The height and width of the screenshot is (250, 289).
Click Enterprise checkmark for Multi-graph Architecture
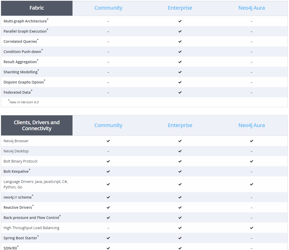pos(180,21)
